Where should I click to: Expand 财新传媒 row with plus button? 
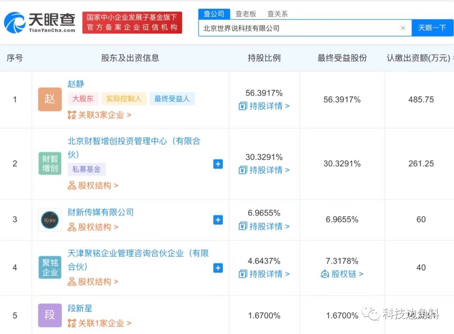coord(217,219)
